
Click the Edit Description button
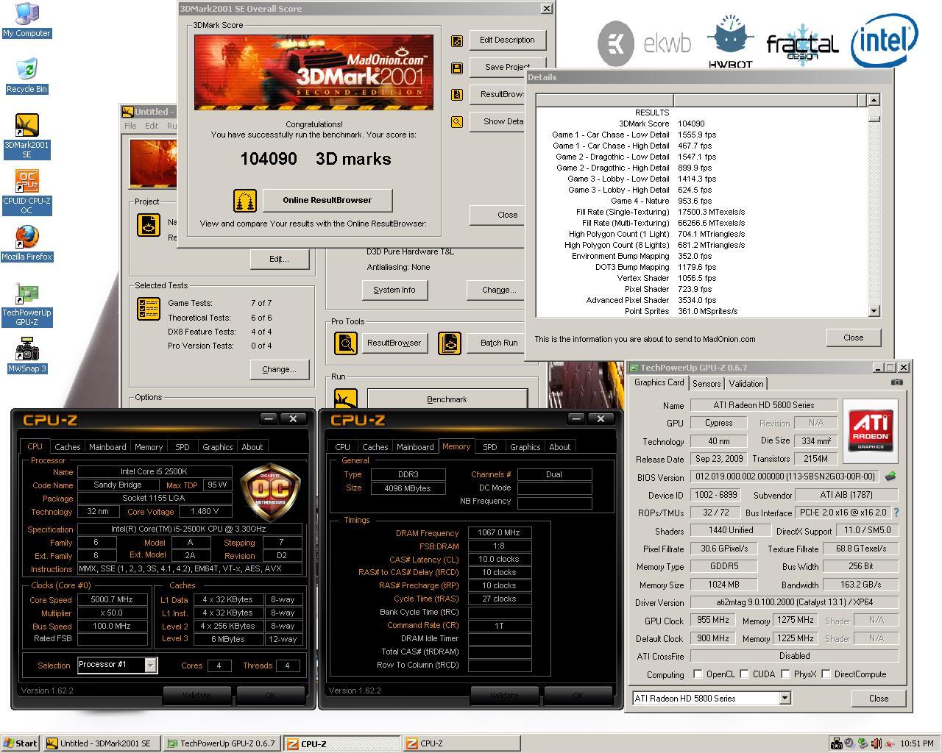(x=507, y=40)
